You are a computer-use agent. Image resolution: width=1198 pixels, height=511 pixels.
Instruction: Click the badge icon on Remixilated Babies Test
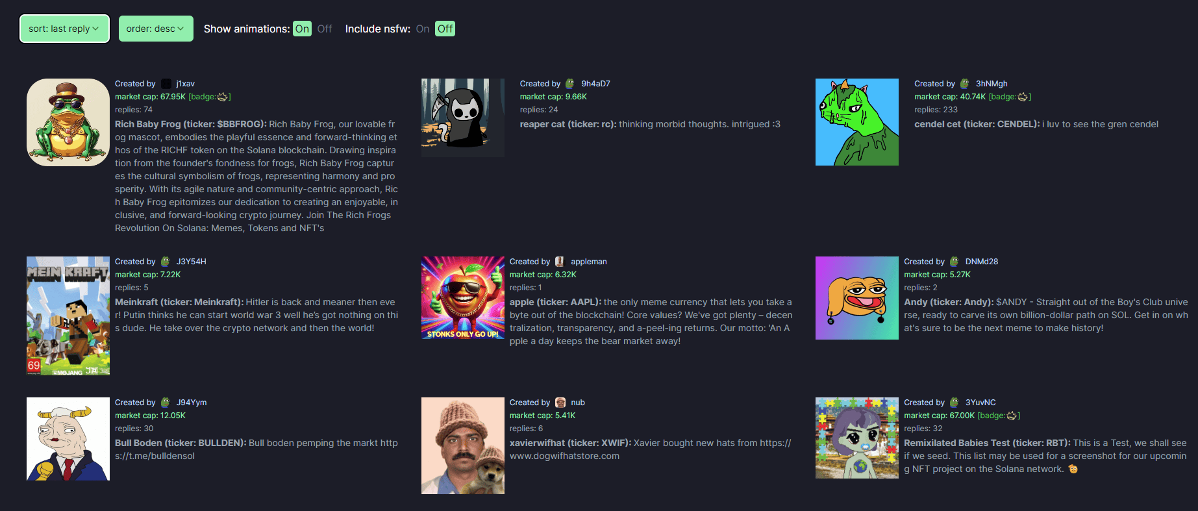[1012, 416]
